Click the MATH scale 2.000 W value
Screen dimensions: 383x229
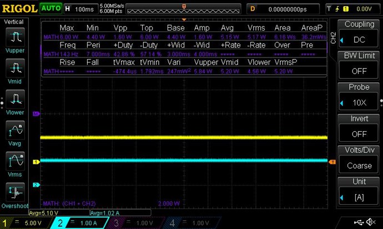(169, 204)
